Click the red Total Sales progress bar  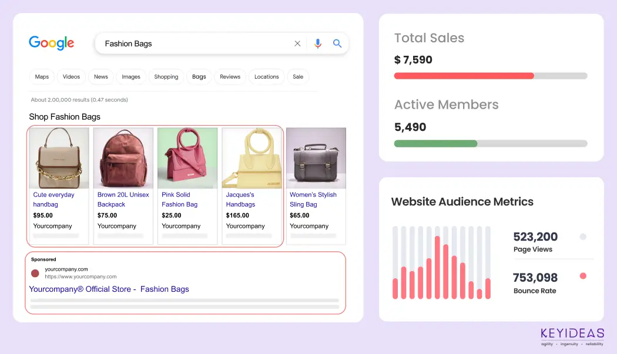click(x=464, y=76)
